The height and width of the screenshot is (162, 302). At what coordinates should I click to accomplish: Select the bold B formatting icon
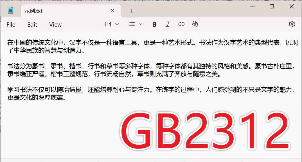(x=154, y=24)
